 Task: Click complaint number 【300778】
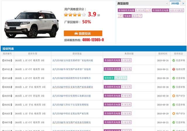pyautogui.click(x=7, y=123)
